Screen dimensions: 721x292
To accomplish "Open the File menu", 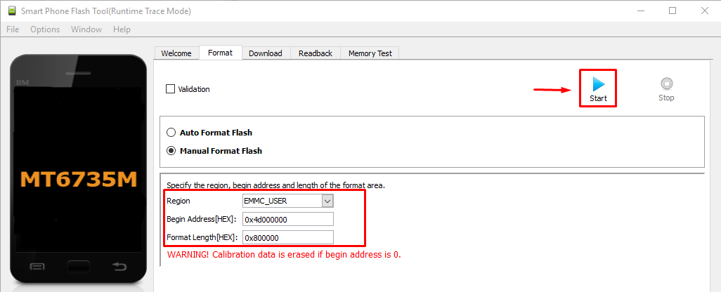I will (13, 29).
